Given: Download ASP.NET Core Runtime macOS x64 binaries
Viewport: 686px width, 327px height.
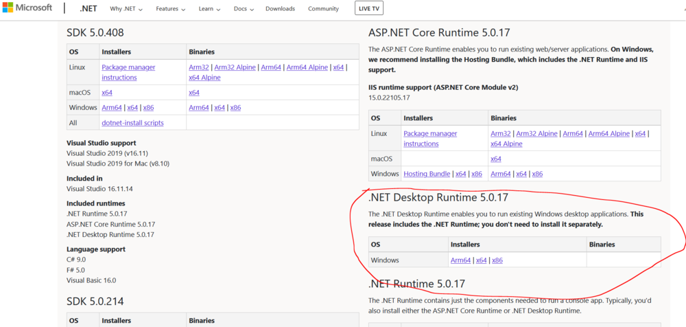Looking at the screenshot, I should 496,159.
